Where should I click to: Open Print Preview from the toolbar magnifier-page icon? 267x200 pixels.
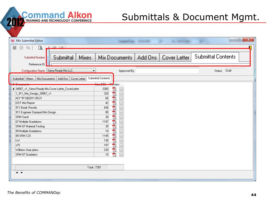[x=40, y=48]
